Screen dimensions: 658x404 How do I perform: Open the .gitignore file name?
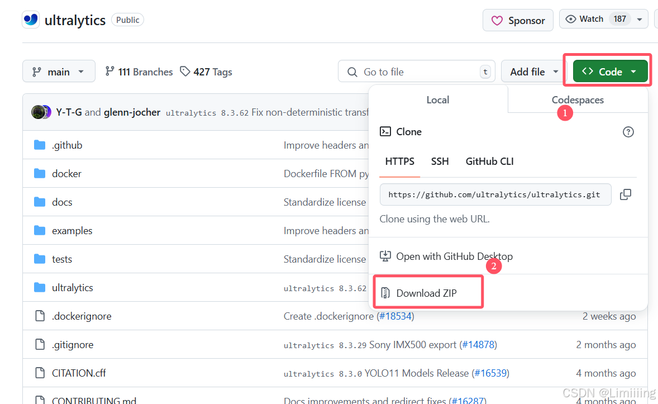[x=73, y=345]
